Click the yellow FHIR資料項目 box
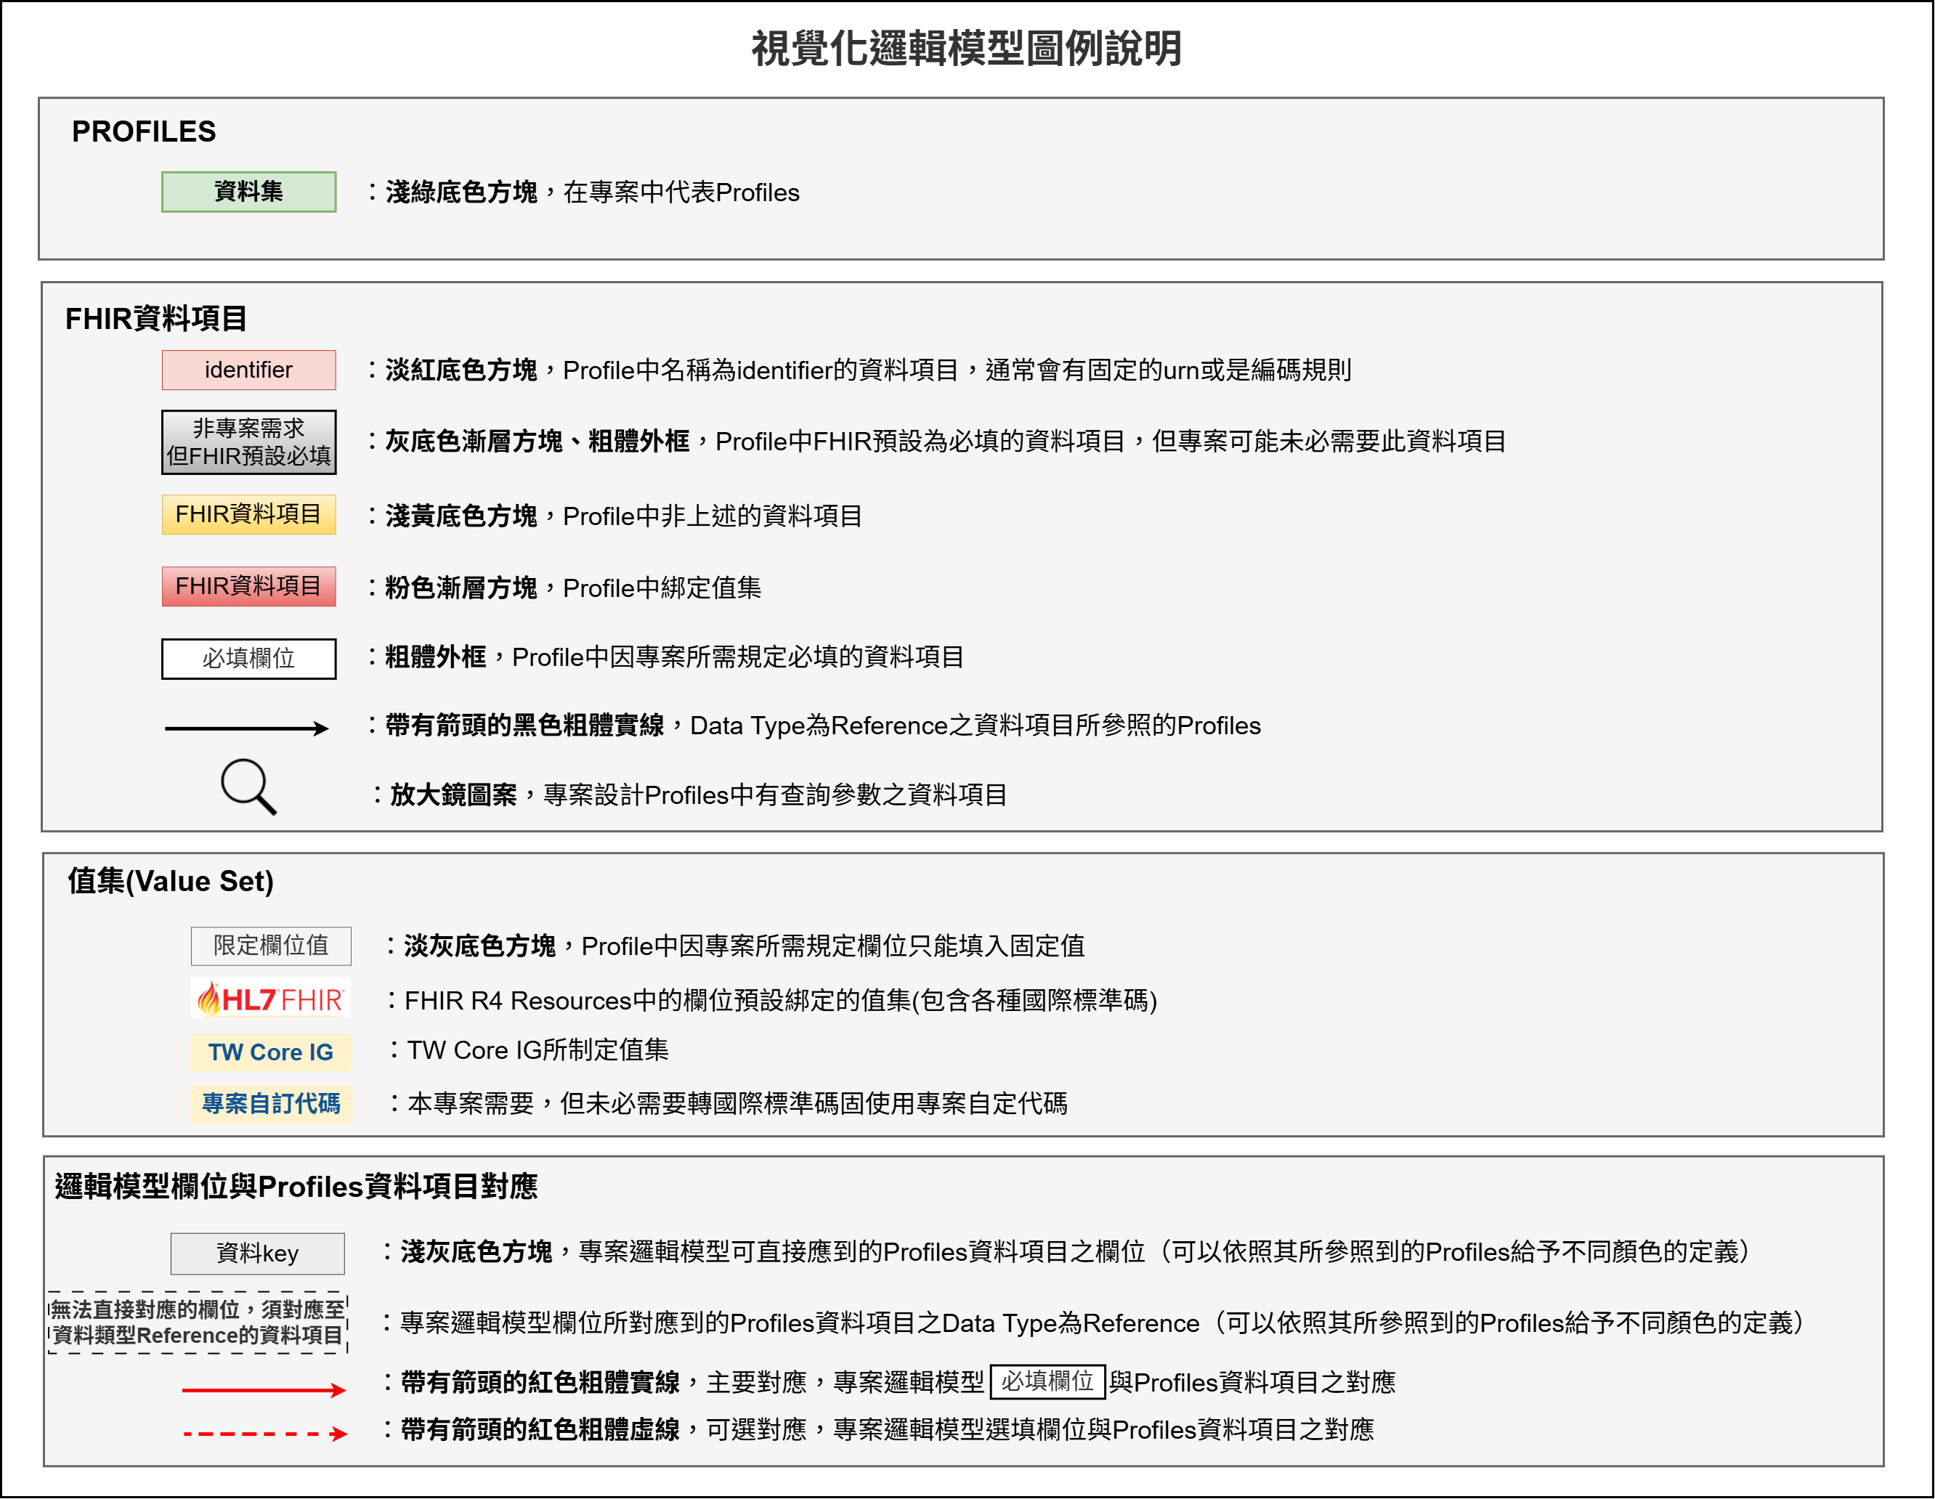The image size is (1935, 1499). pos(248,514)
